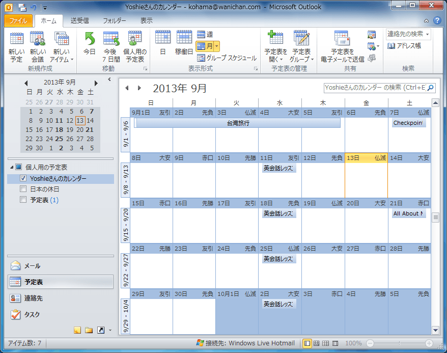The image size is (447, 353).
Task: Open All About event on 21日
Action: tap(409, 213)
